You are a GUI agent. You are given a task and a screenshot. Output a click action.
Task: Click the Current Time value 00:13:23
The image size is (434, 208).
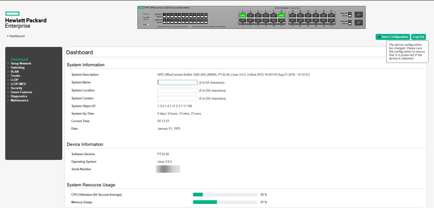[163, 121]
